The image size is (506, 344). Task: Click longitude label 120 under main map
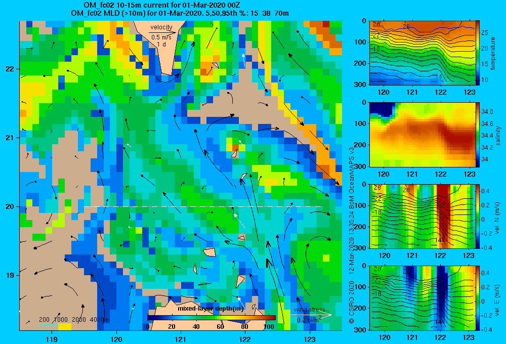116,339
